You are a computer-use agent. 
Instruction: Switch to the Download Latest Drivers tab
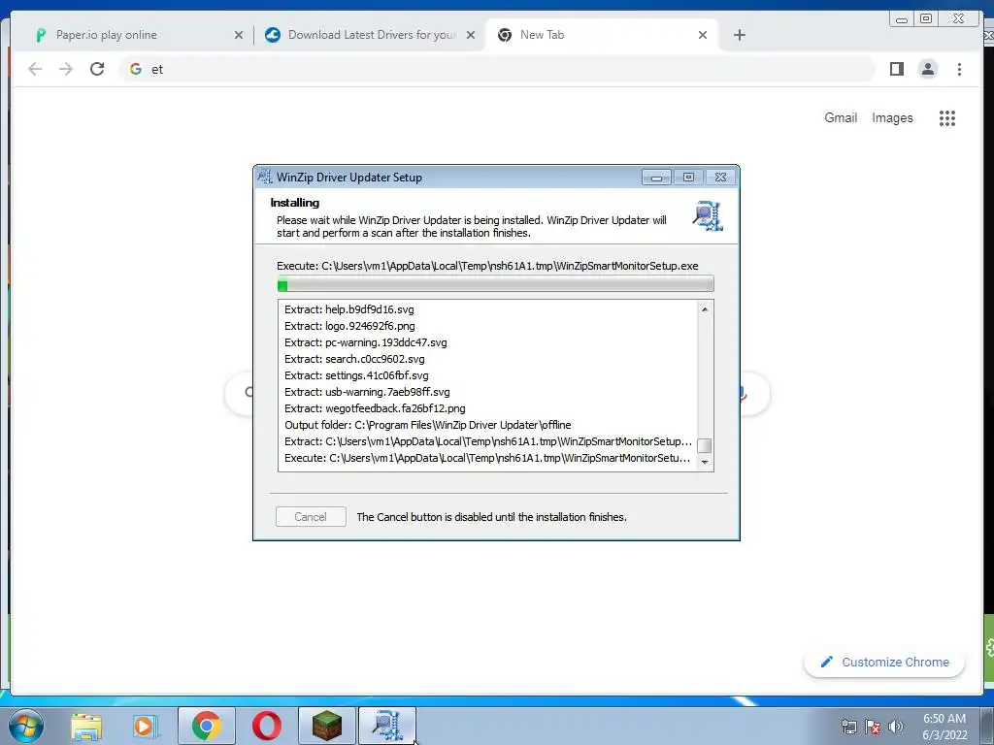tap(371, 35)
